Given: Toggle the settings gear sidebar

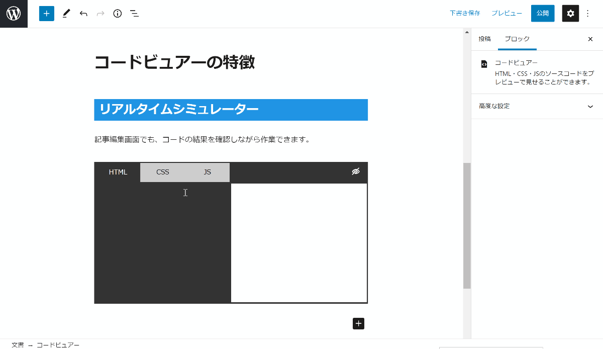Looking at the screenshot, I should (570, 14).
